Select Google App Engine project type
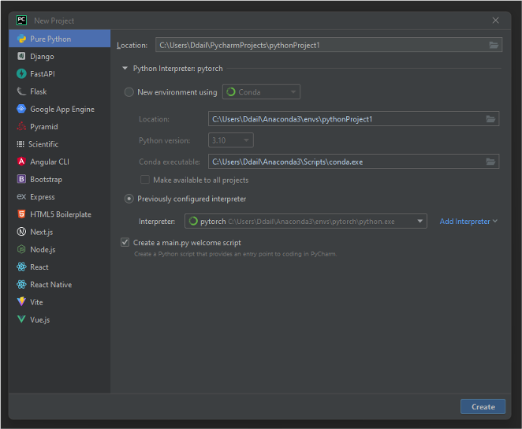522x429 pixels. 60,109
